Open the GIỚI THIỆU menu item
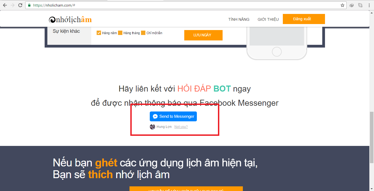Viewport: 374px width, 191px height. point(268,19)
